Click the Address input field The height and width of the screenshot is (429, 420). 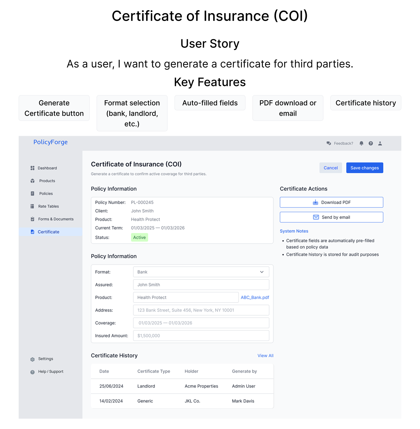(201, 310)
